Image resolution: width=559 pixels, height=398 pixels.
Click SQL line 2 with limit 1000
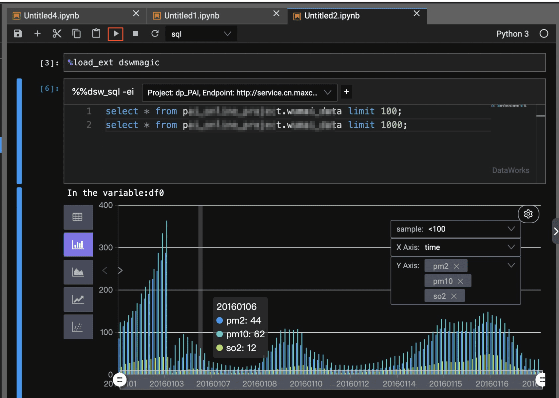256,125
